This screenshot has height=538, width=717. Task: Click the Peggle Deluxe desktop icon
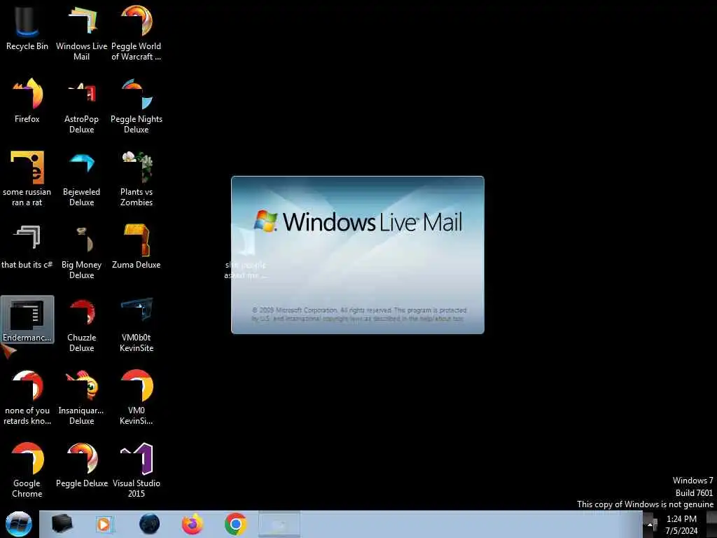click(x=81, y=464)
